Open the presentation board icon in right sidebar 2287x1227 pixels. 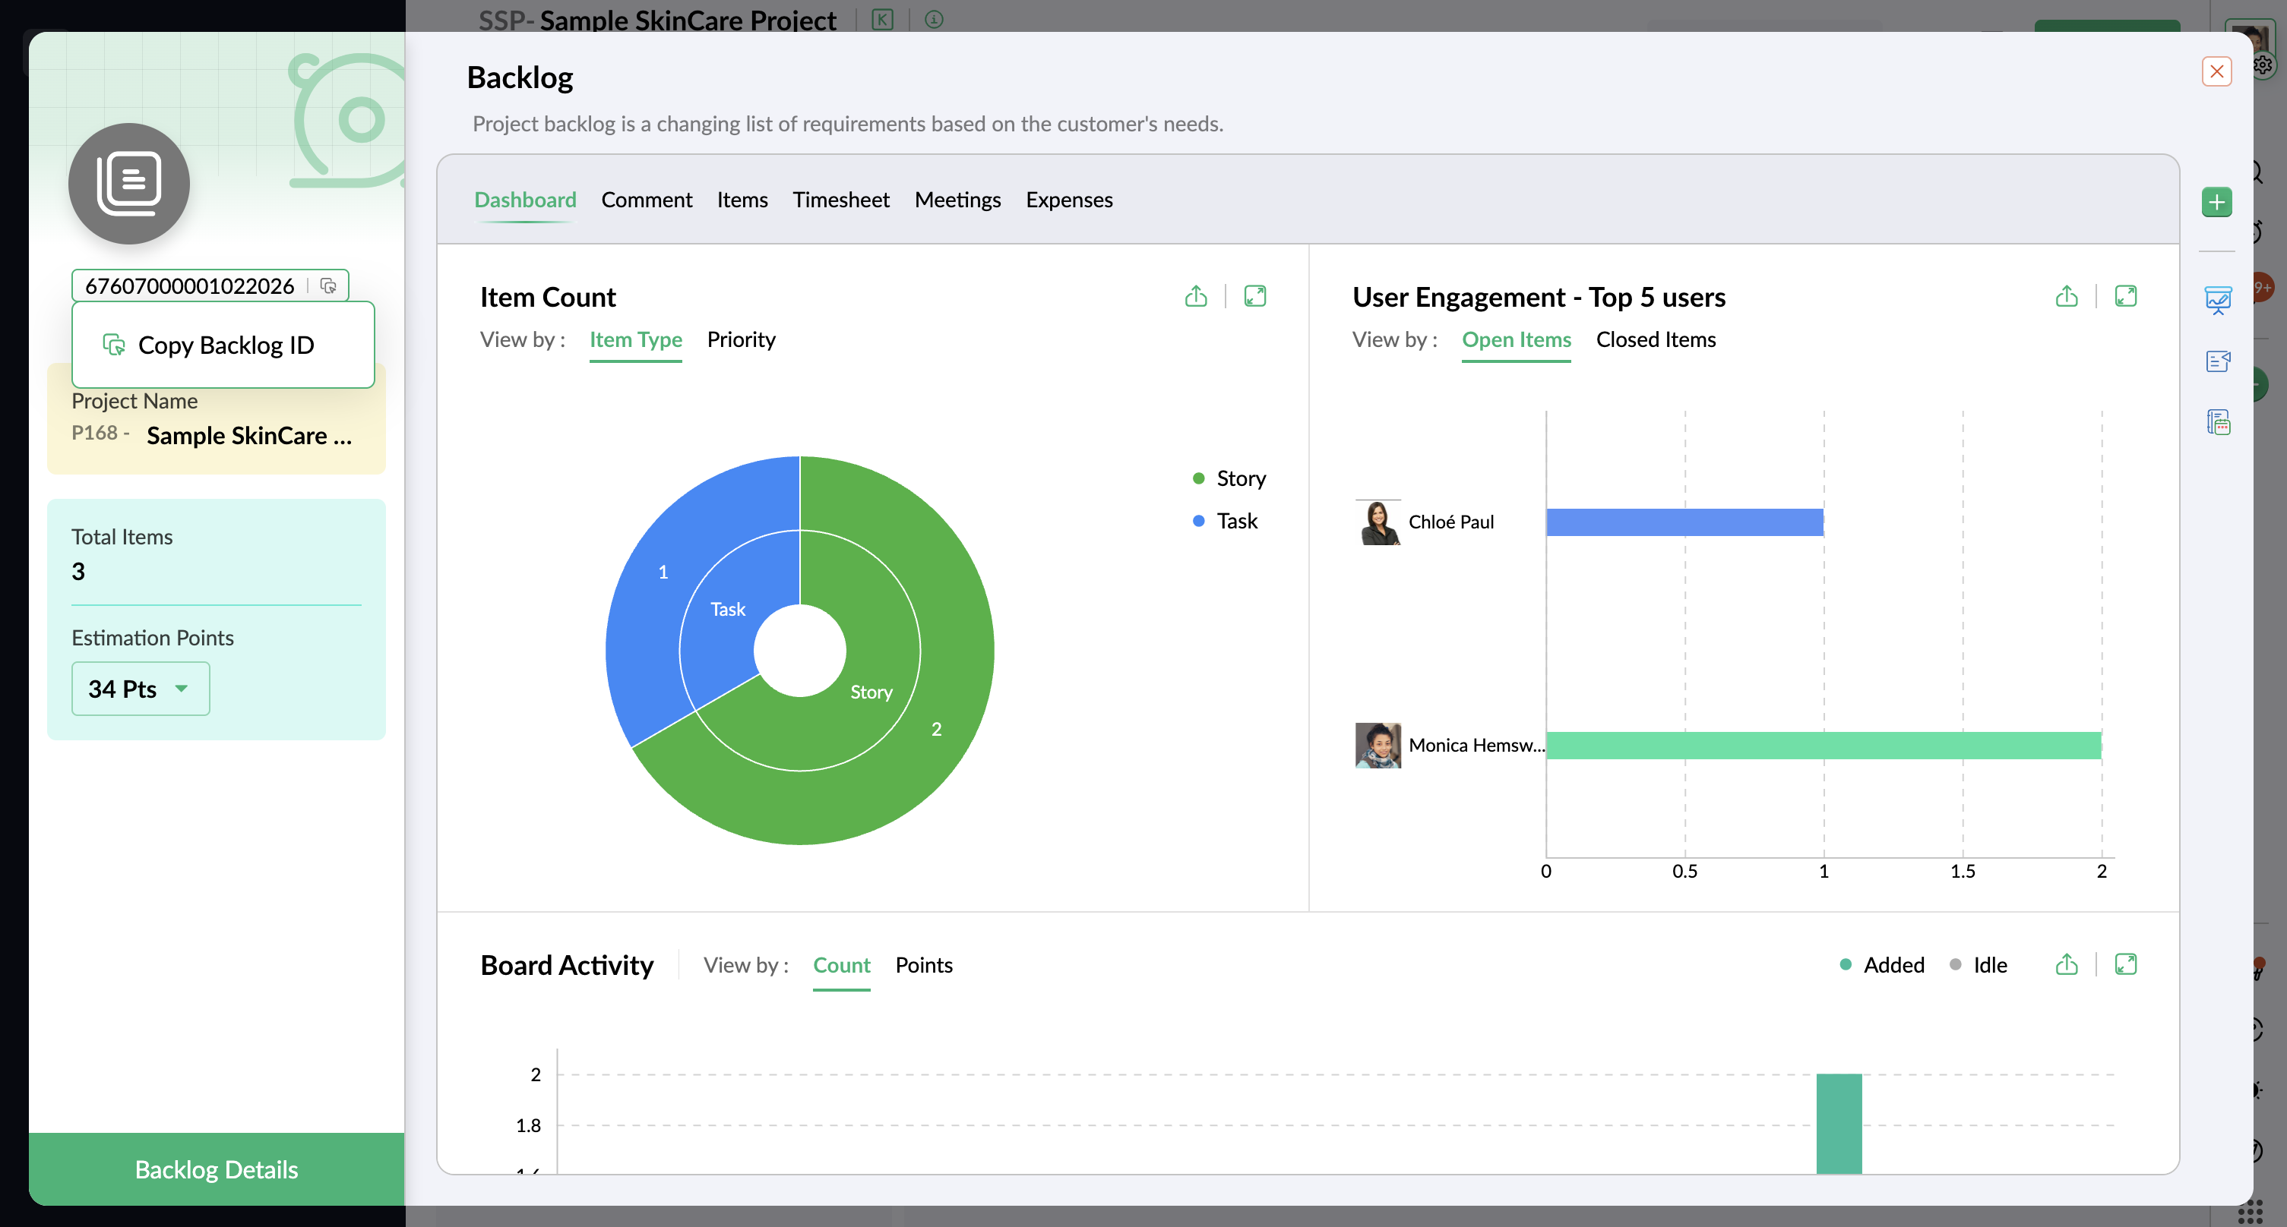[x=2217, y=300]
